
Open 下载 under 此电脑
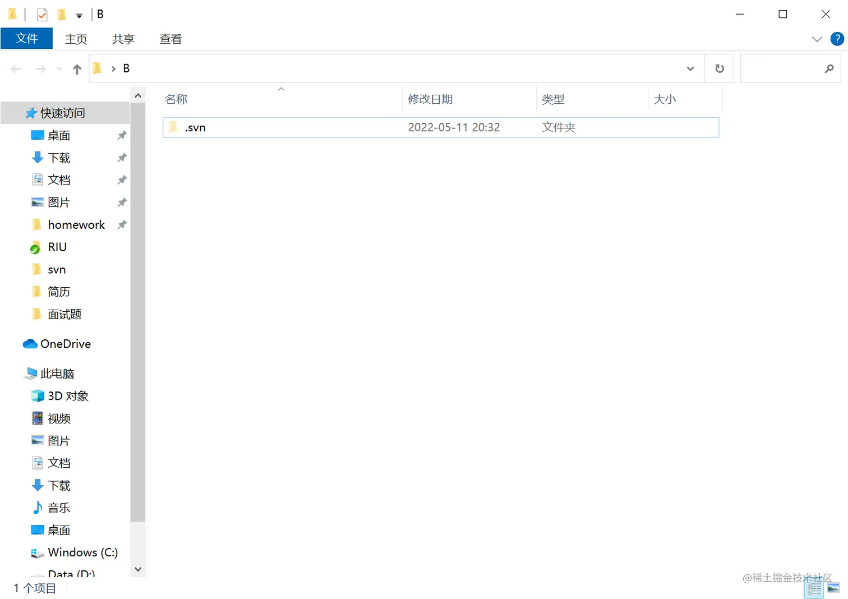pos(59,486)
